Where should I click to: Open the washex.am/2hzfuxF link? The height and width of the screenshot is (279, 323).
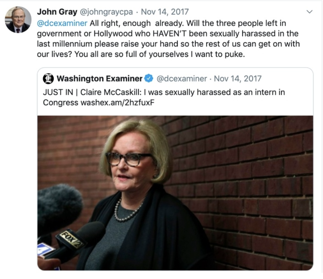coord(118,103)
